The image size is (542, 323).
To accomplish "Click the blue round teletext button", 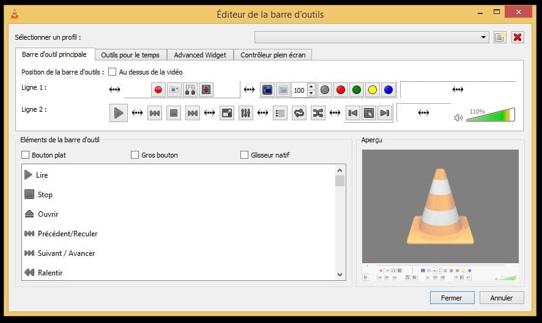I will pyautogui.click(x=388, y=90).
